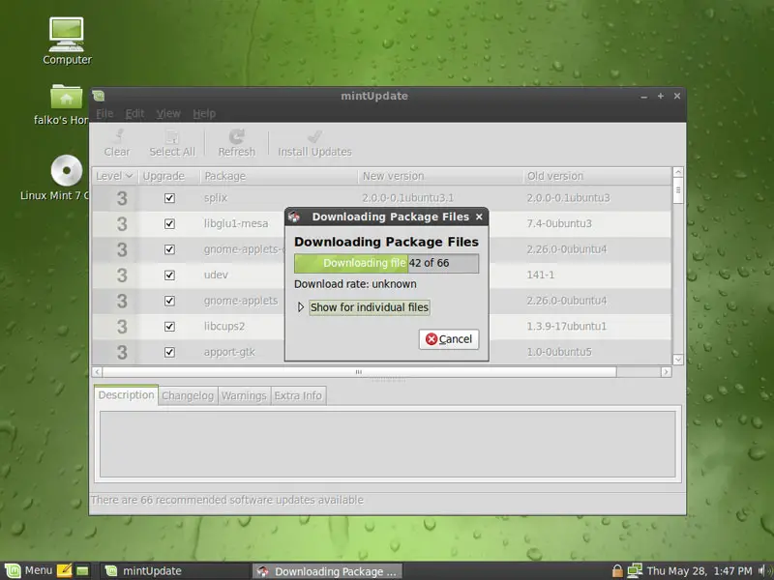Image resolution: width=774 pixels, height=580 pixels.
Task: Select the apport-gtk package name
Action: (x=229, y=352)
